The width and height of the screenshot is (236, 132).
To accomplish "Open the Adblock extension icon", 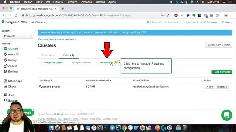I will click(176, 15).
